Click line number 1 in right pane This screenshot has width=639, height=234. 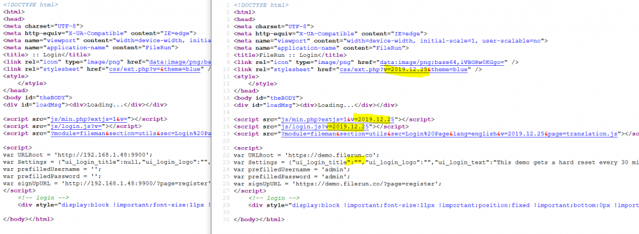point(229,5)
